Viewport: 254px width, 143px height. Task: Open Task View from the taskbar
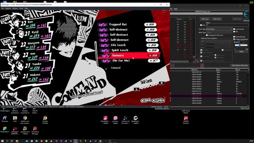(x=12, y=141)
